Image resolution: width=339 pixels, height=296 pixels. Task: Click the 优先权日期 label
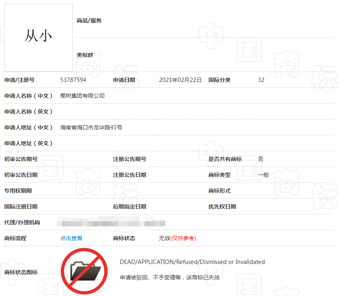pyautogui.click(x=222, y=207)
